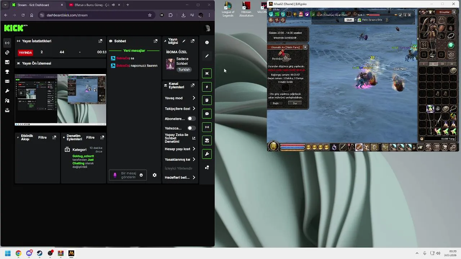
Task: Toggle the broadcast stats widget icon
Action: [207, 127]
